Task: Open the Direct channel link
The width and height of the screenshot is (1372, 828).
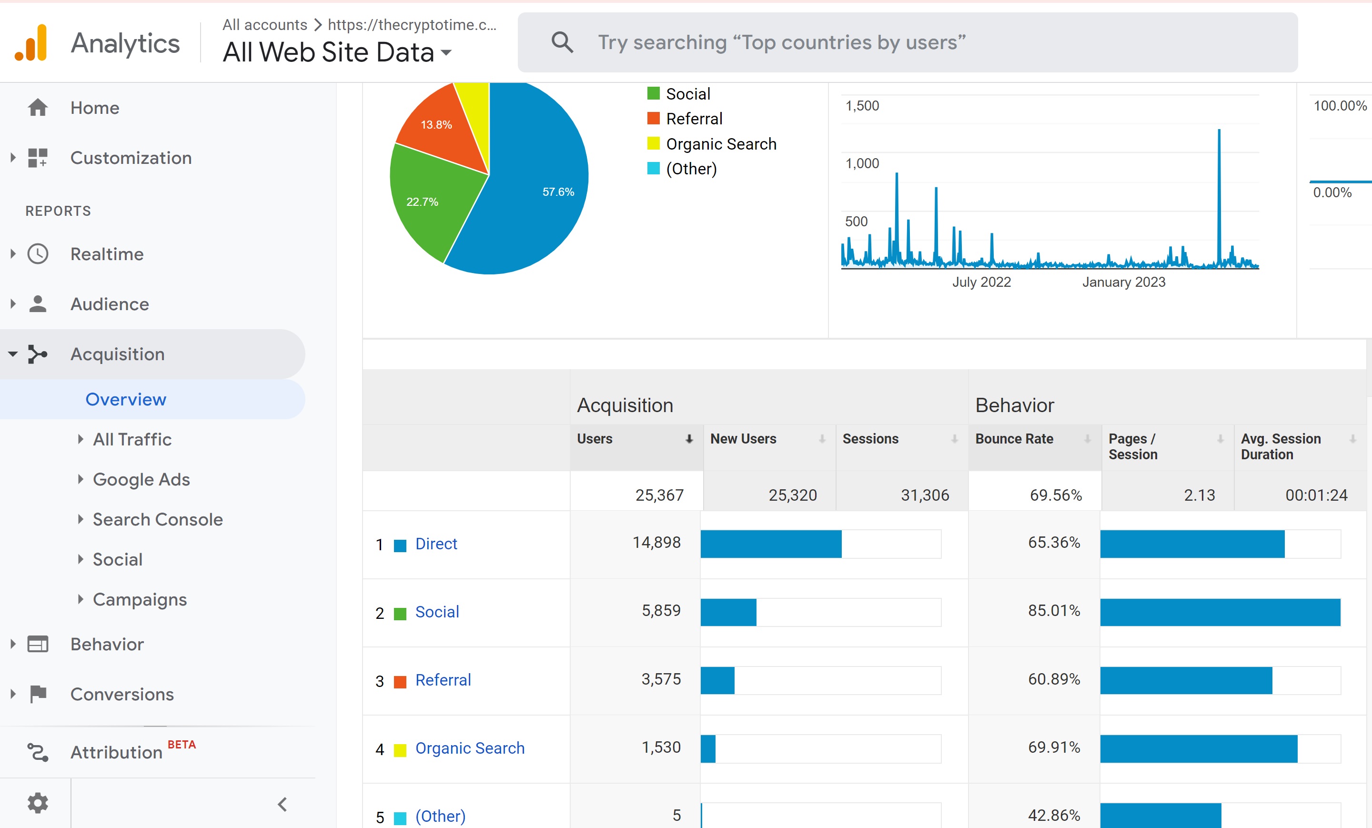Action: (x=436, y=544)
